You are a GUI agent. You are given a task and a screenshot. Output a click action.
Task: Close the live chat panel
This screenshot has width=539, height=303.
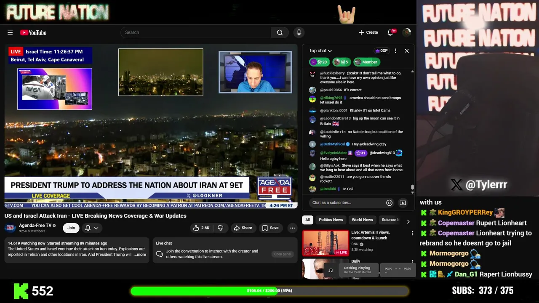[x=407, y=50]
